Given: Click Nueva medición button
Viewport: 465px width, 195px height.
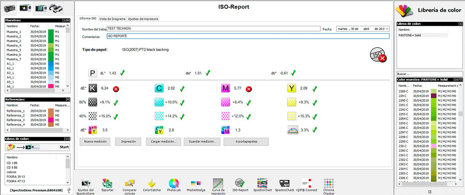Looking at the screenshot, I should pos(95,142).
